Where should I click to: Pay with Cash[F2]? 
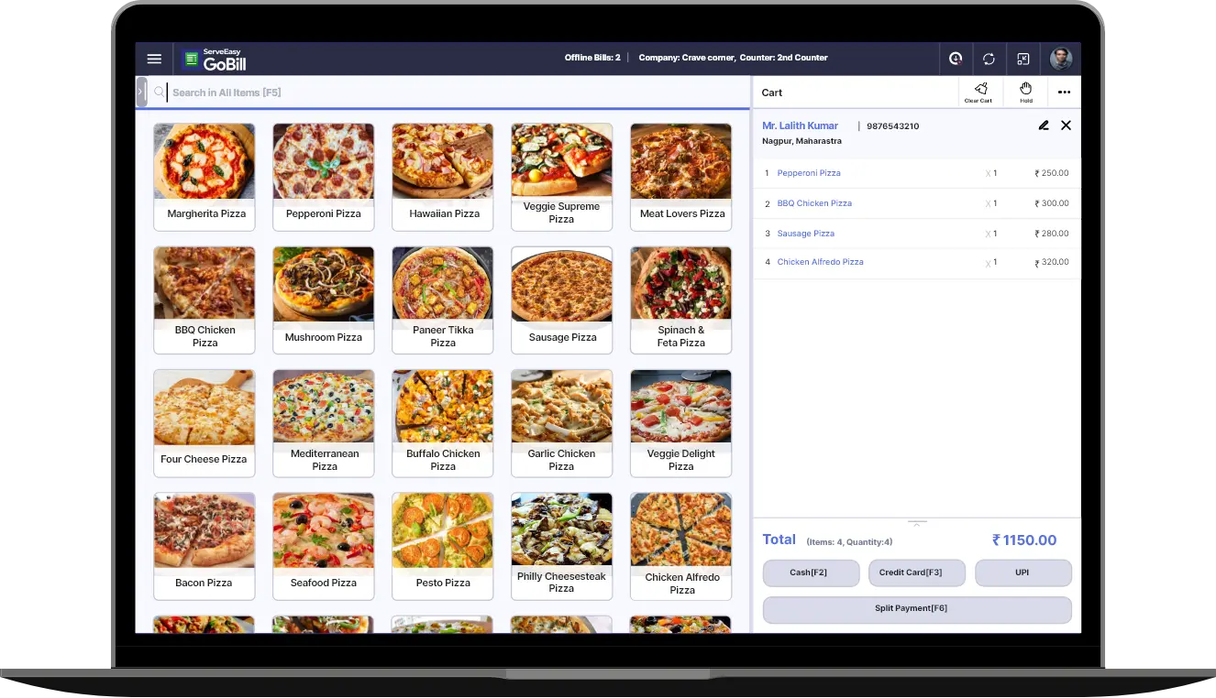pyautogui.click(x=811, y=573)
